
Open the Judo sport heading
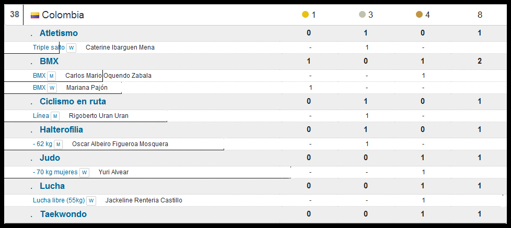point(50,158)
